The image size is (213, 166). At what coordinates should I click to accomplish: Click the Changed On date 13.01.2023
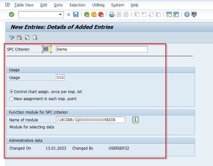coord(56,148)
